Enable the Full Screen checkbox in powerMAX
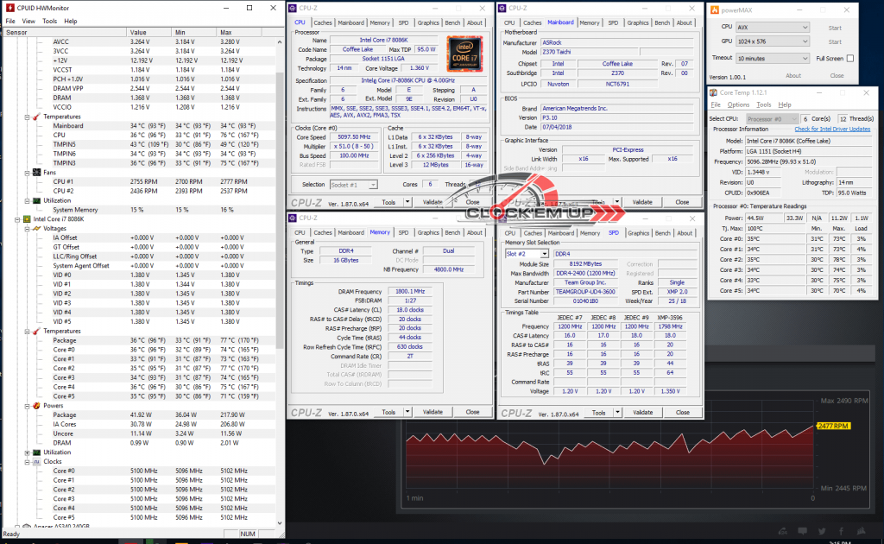The height and width of the screenshot is (544, 884). 850,59
